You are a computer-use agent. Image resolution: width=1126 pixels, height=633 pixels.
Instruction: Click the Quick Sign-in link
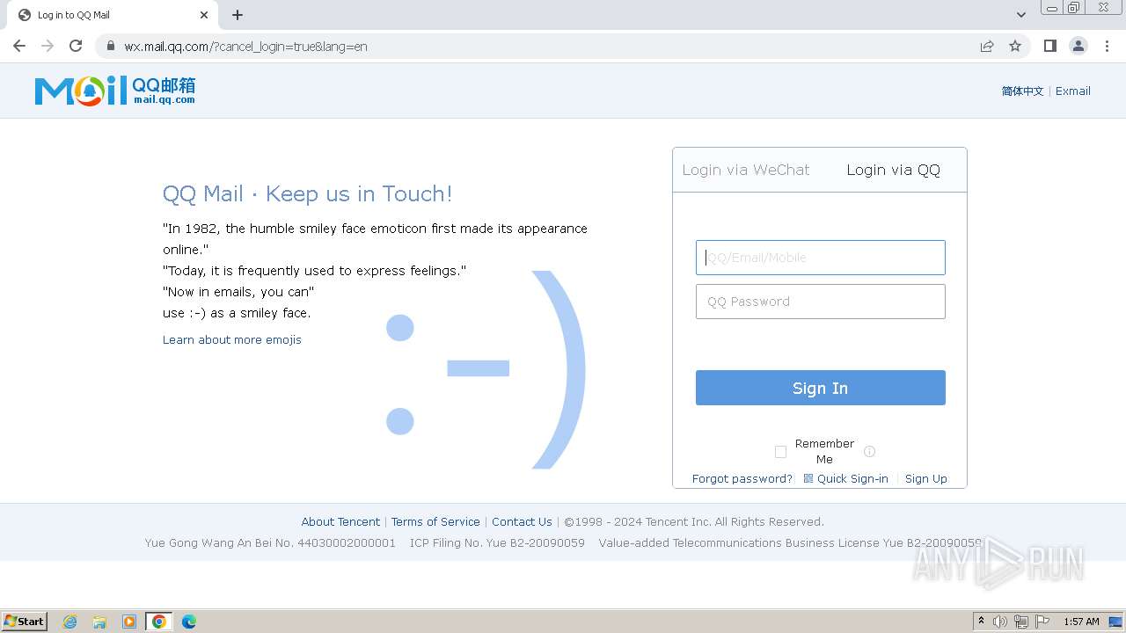click(x=852, y=478)
